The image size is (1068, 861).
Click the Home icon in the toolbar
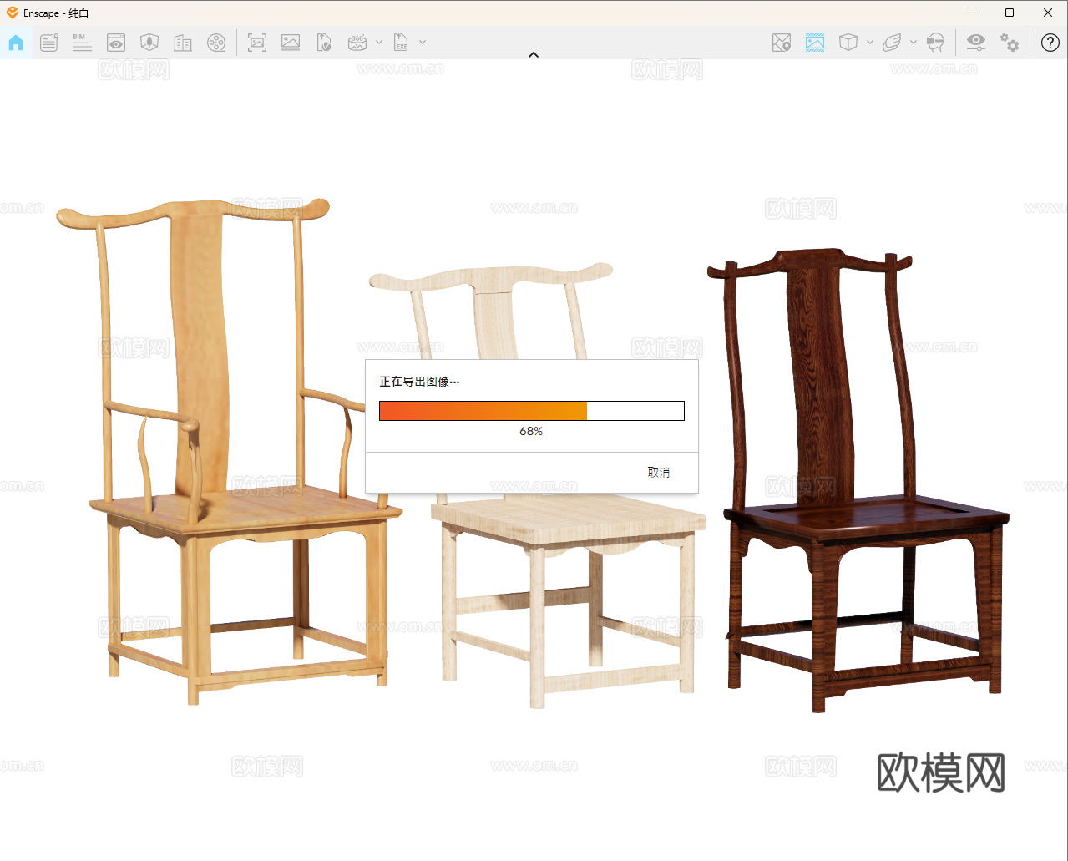tap(16, 43)
